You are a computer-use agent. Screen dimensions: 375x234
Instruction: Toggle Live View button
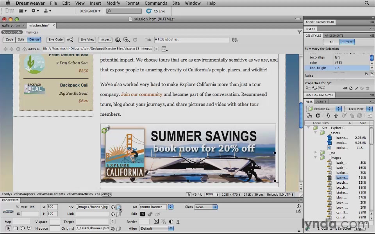(x=87, y=40)
